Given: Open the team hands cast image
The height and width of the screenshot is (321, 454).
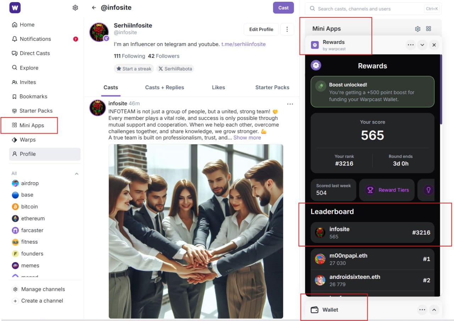Looking at the screenshot, I should click(x=196, y=231).
